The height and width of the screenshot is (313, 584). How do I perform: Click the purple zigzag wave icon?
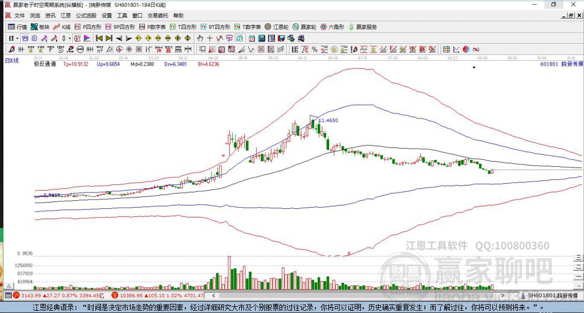tap(44, 38)
